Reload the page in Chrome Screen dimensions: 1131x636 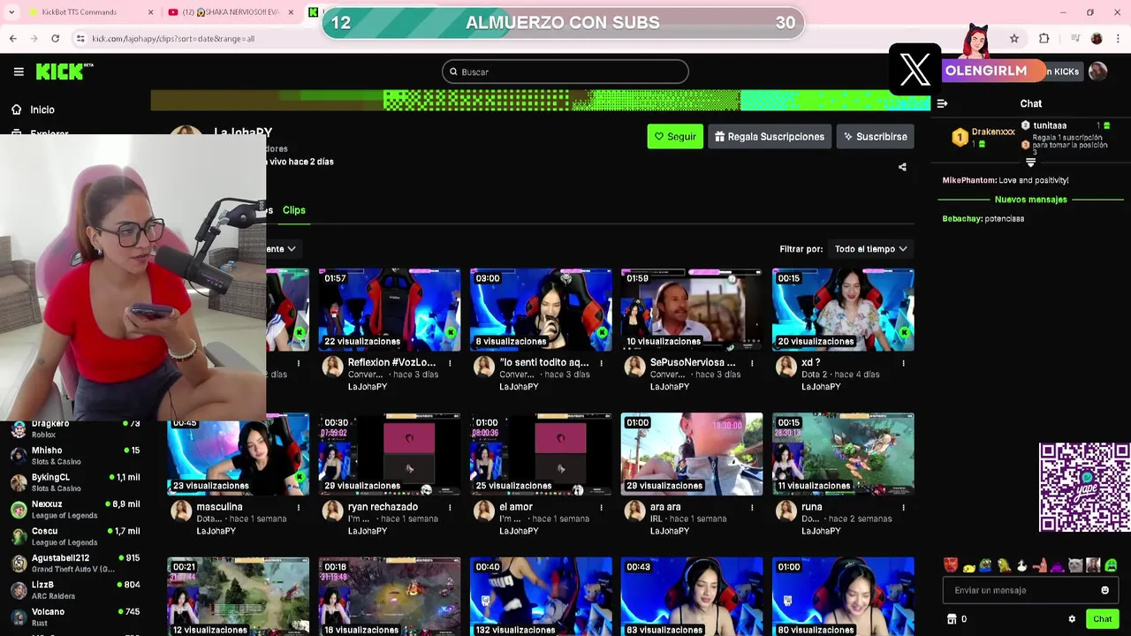click(x=55, y=39)
